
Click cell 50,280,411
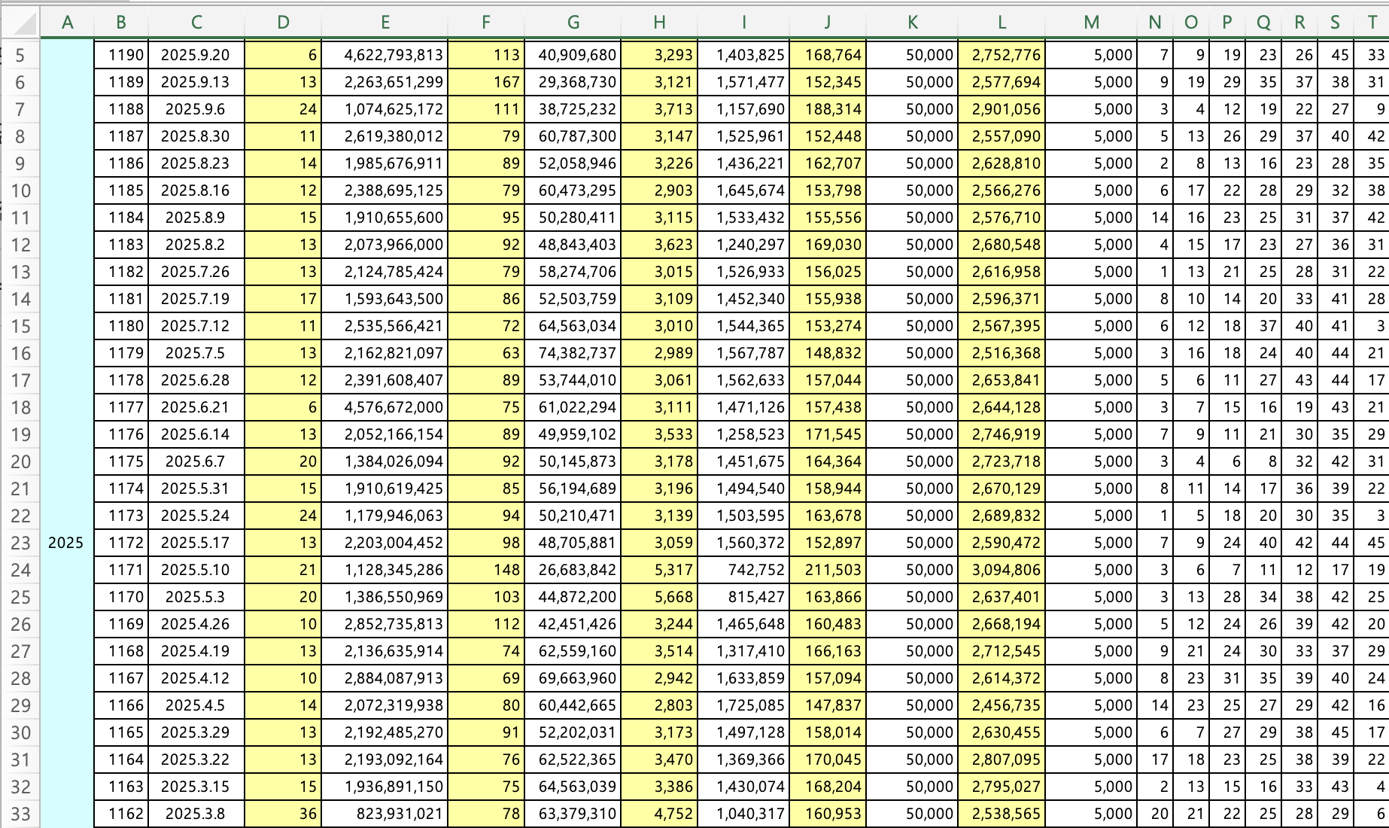tap(573, 218)
